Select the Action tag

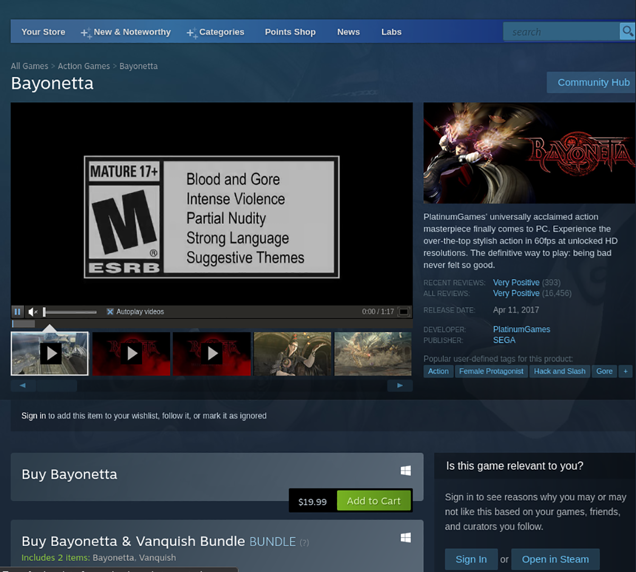(438, 371)
